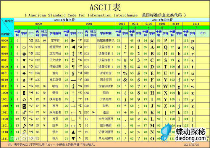Image resolution: width=210 pixels, height=148 pixels.
Task: Click the "{" character next to decimal 123
Action: click(x=192, y=113)
